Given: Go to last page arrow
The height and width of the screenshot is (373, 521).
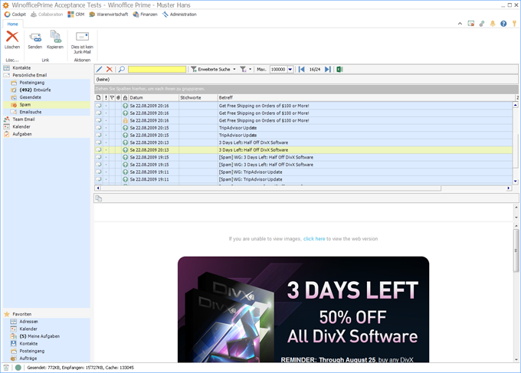Looking at the screenshot, I should point(328,69).
